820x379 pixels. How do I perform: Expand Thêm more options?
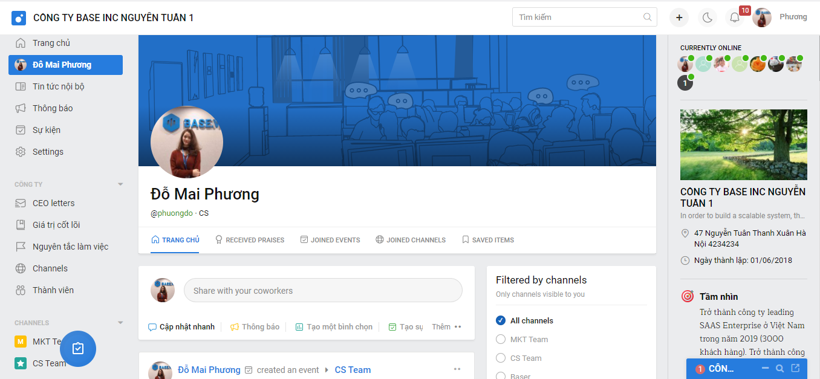point(446,327)
